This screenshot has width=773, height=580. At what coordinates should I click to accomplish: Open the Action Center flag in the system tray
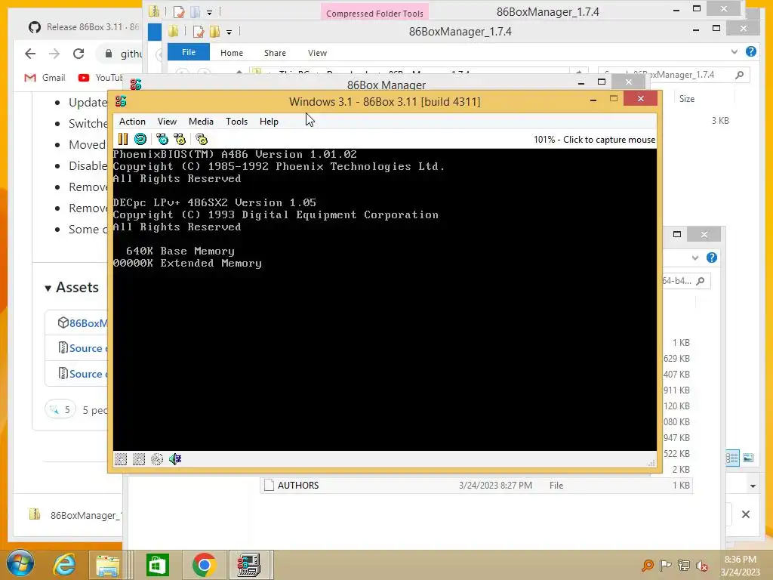click(x=665, y=566)
